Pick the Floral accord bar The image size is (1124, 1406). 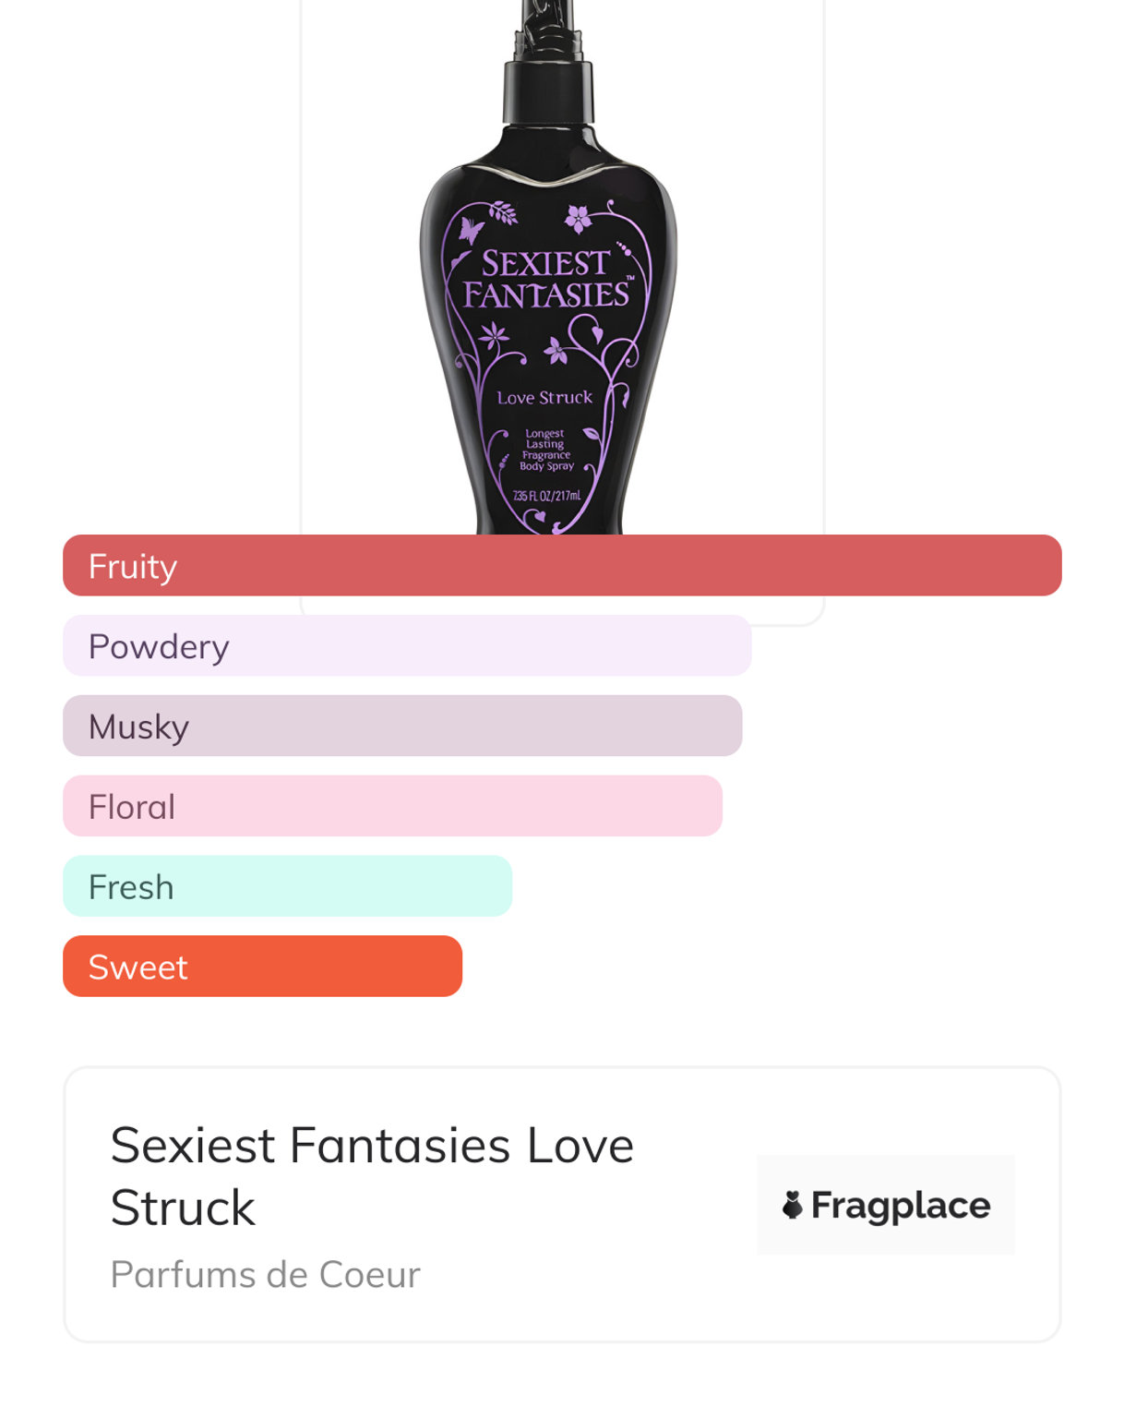(x=392, y=807)
